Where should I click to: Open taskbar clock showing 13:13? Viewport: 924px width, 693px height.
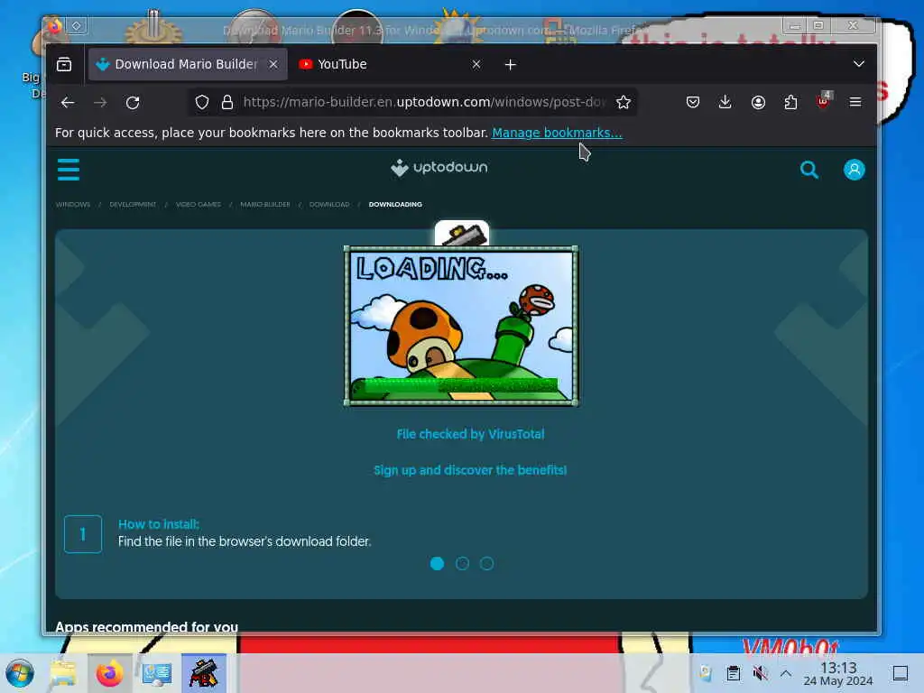[x=838, y=673]
